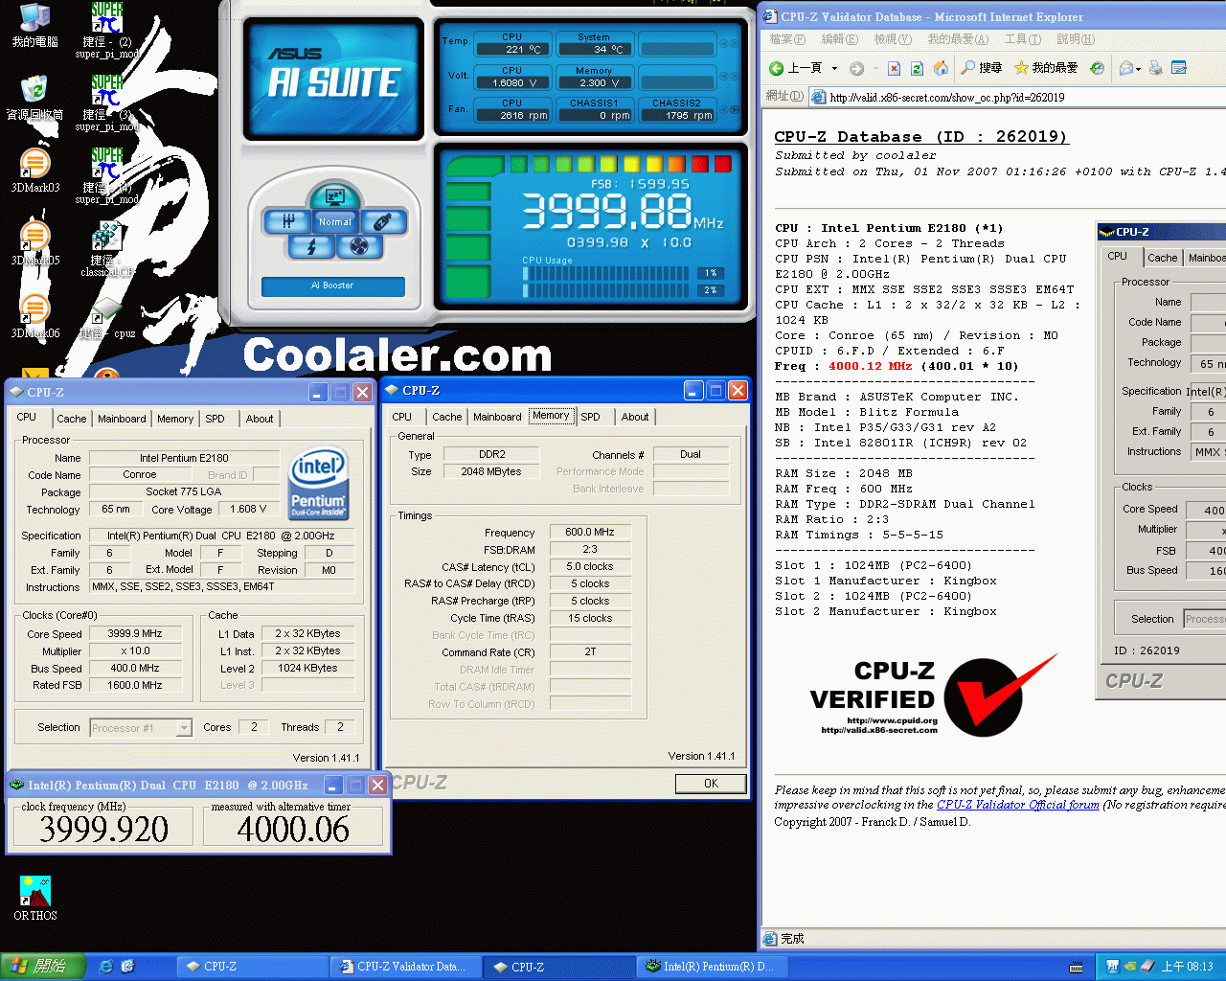Click CPU-Z Database ID 262019 heading
This screenshot has height=981, width=1226.
[920, 137]
